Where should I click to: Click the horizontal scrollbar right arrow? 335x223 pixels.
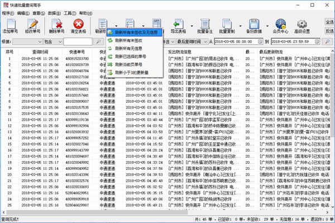(328, 212)
